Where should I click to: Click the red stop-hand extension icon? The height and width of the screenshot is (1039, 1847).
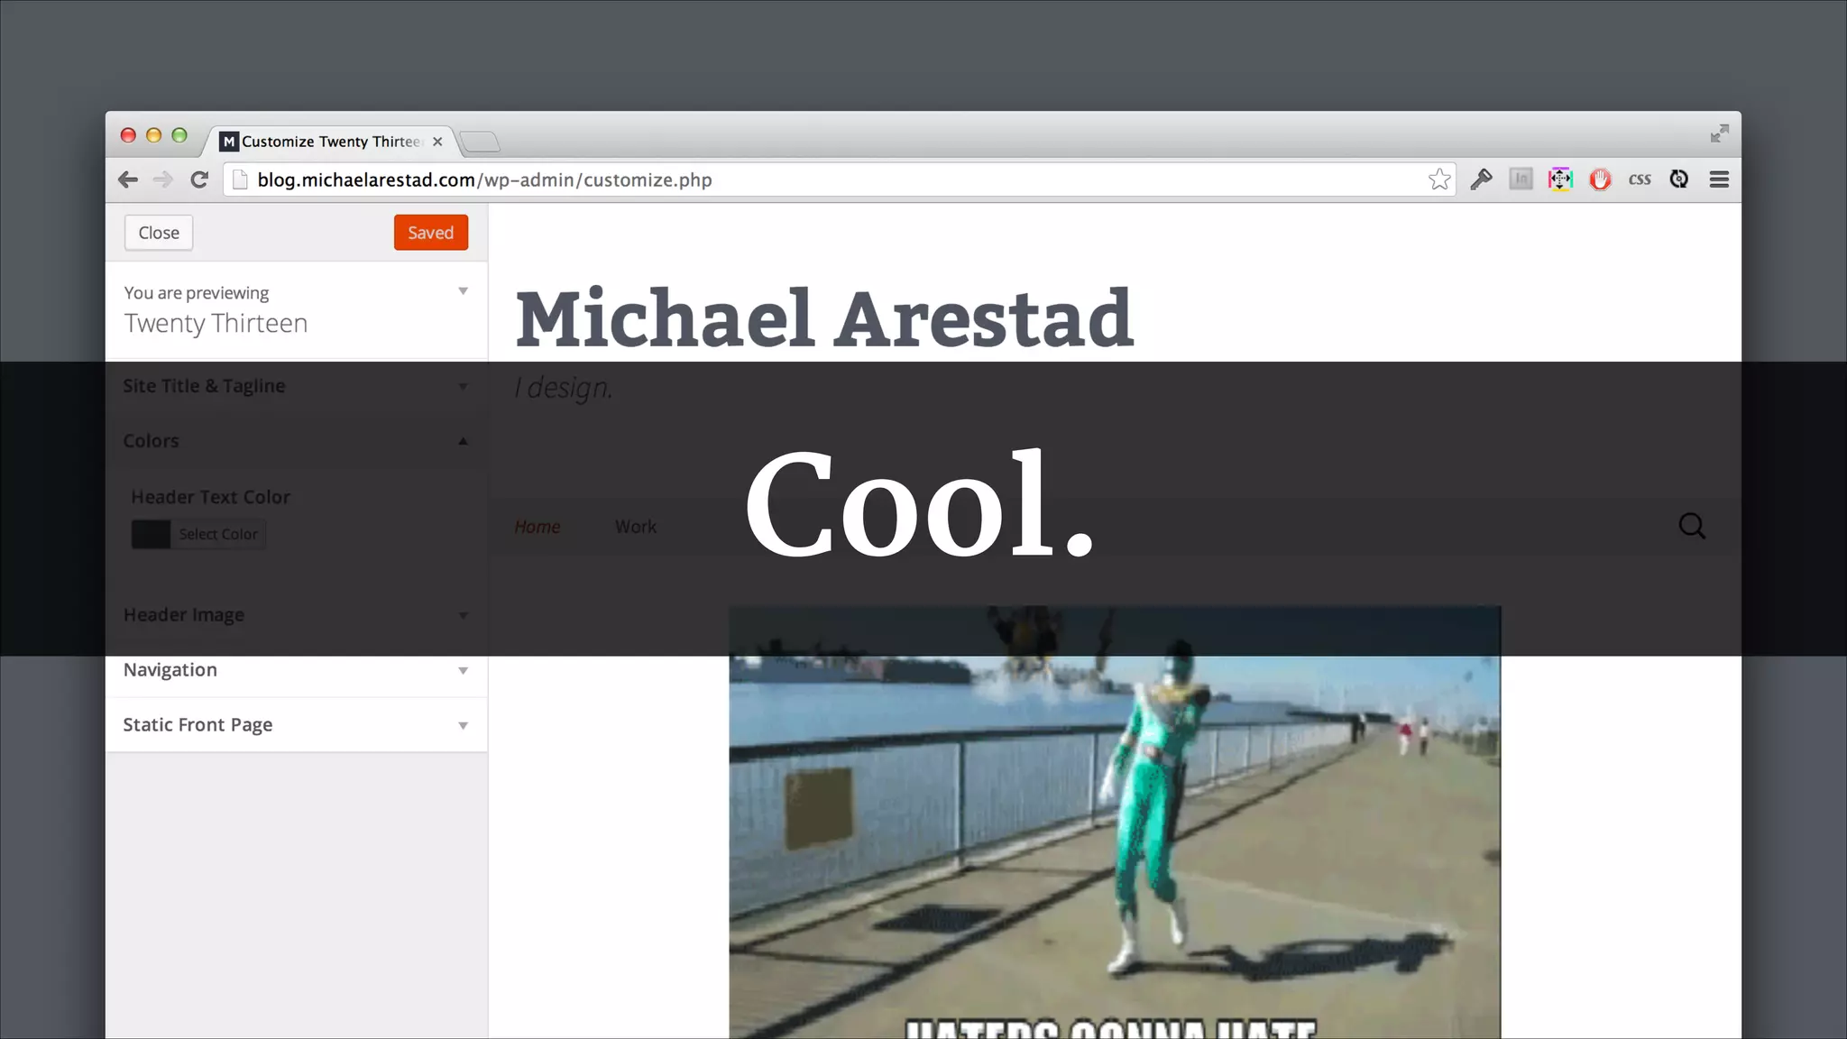tap(1600, 179)
